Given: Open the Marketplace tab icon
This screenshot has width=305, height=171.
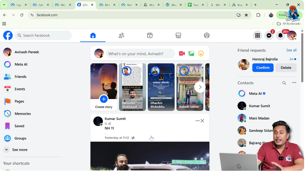Looking at the screenshot, I should click(x=178, y=36).
